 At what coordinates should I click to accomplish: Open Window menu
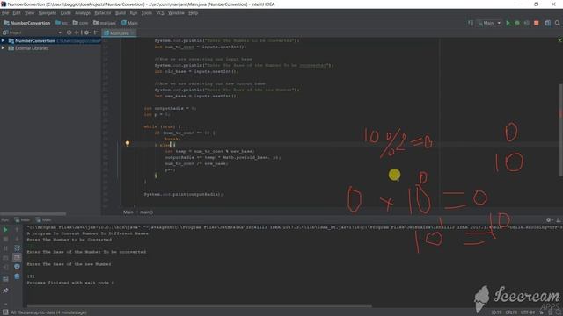(176, 13)
